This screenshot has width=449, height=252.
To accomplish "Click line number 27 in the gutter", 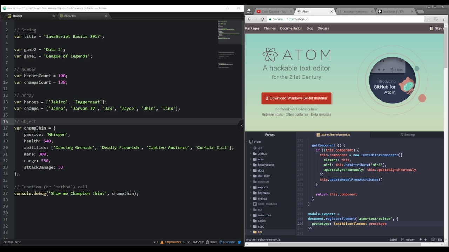I will point(5,193).
